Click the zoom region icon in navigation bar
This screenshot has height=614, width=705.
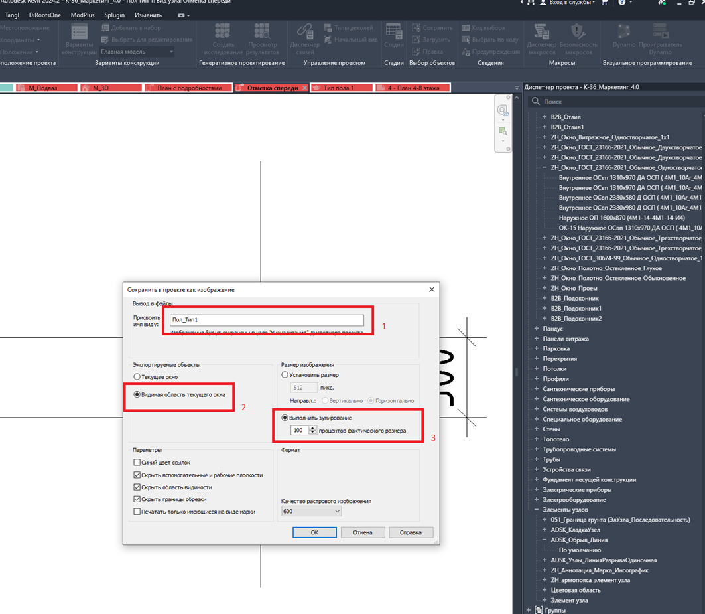click(x=503, y=131)
